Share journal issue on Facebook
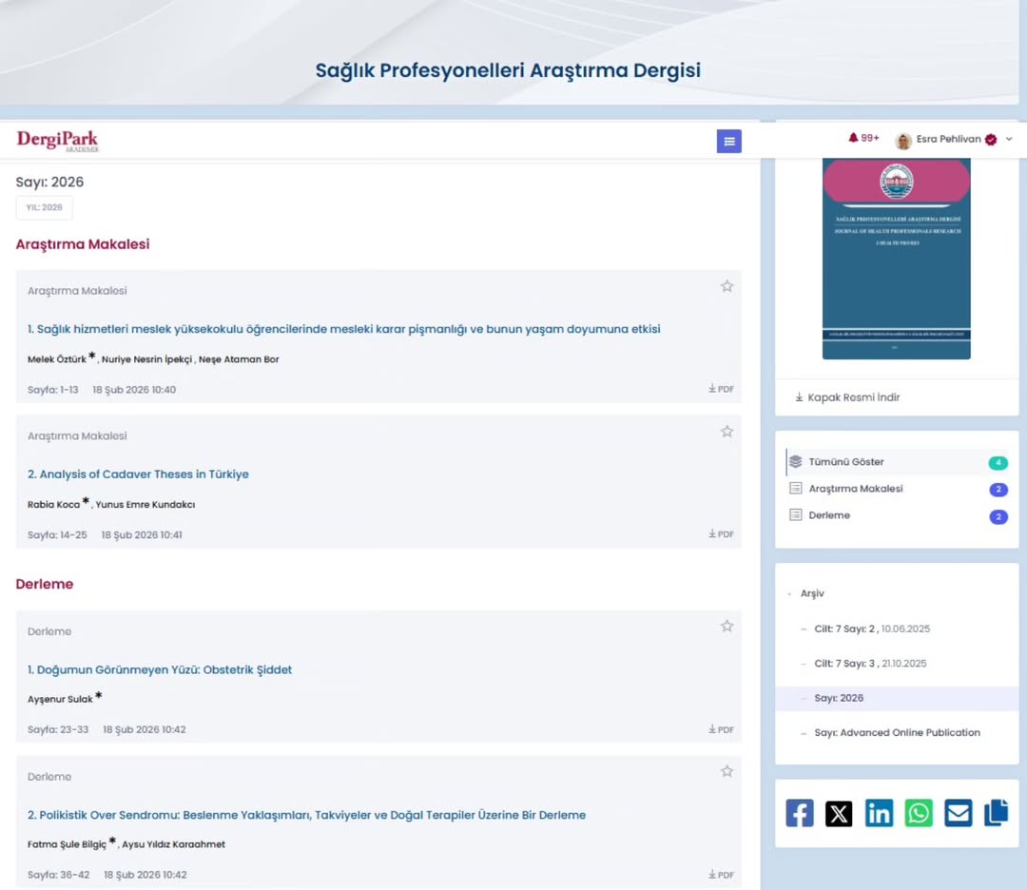 799,813
